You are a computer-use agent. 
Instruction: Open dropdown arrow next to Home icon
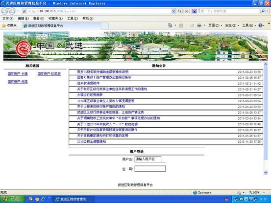(x=175, y=25)
